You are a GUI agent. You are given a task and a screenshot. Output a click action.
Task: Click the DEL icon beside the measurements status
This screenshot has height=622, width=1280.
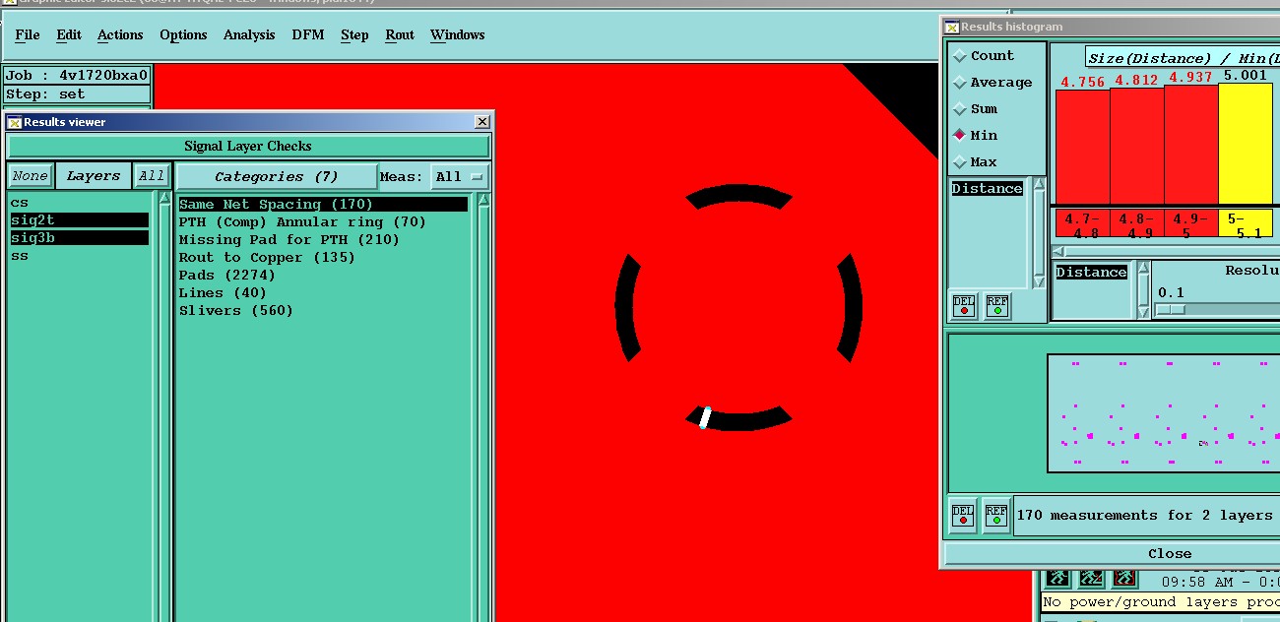tap(964, 515)
